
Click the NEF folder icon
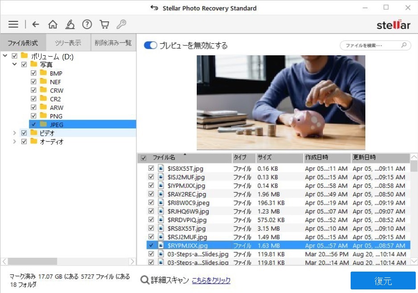pos(43,81)
